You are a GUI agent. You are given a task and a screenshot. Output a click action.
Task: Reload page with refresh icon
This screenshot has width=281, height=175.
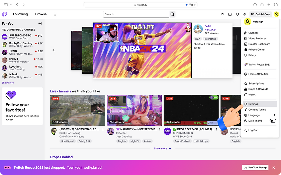(195, 5)
